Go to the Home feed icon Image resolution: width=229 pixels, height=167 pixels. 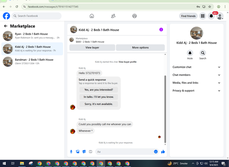92,16
